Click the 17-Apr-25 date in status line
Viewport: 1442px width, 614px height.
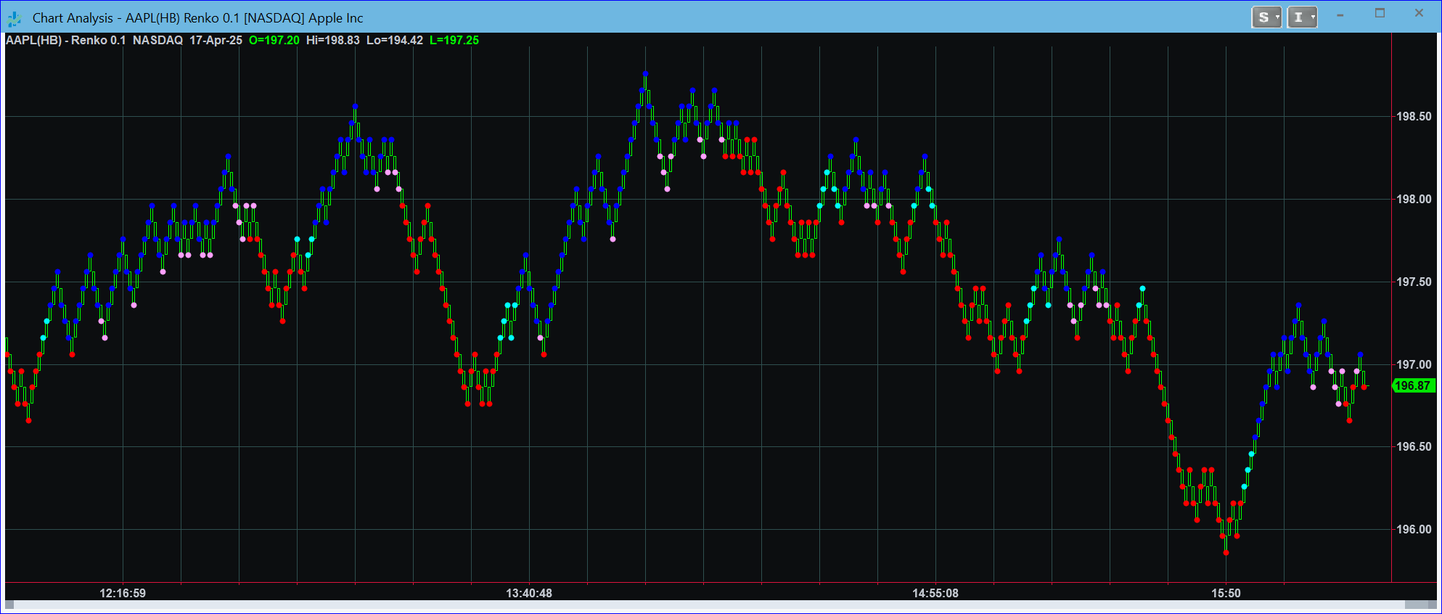216,41
